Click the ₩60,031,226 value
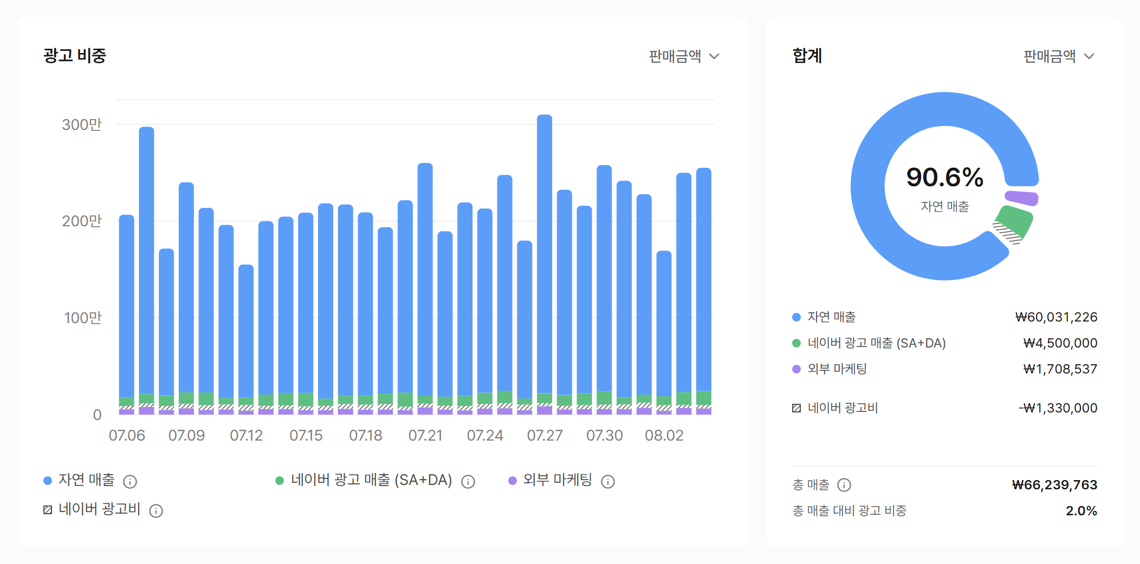1140x564 pixels. [x=1056, y=317]
